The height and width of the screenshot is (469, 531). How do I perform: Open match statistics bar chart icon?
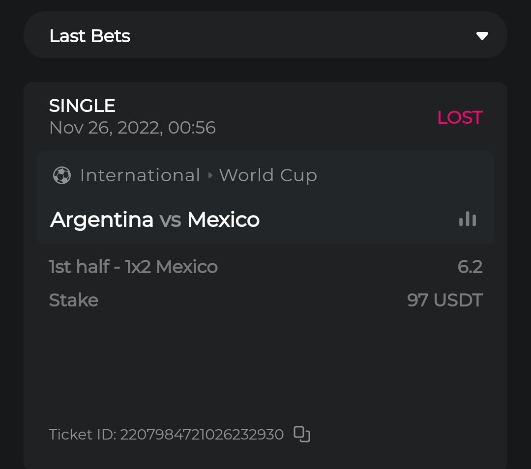point(467,219)
